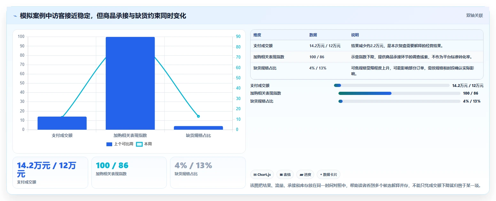Click the 维度 table column header
The width and height of the screenshot is (496, 201).
257,35
